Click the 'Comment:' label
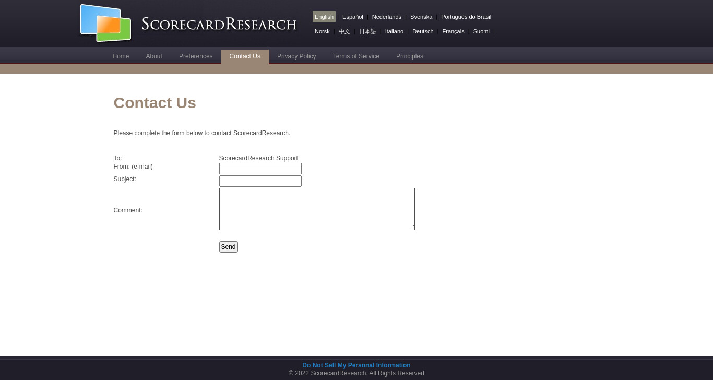This screenshot has height=380, width=713. click(128, 210)
